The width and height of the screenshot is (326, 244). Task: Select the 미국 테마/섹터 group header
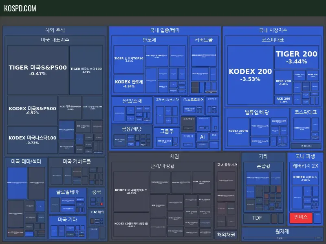click(26, 161)
